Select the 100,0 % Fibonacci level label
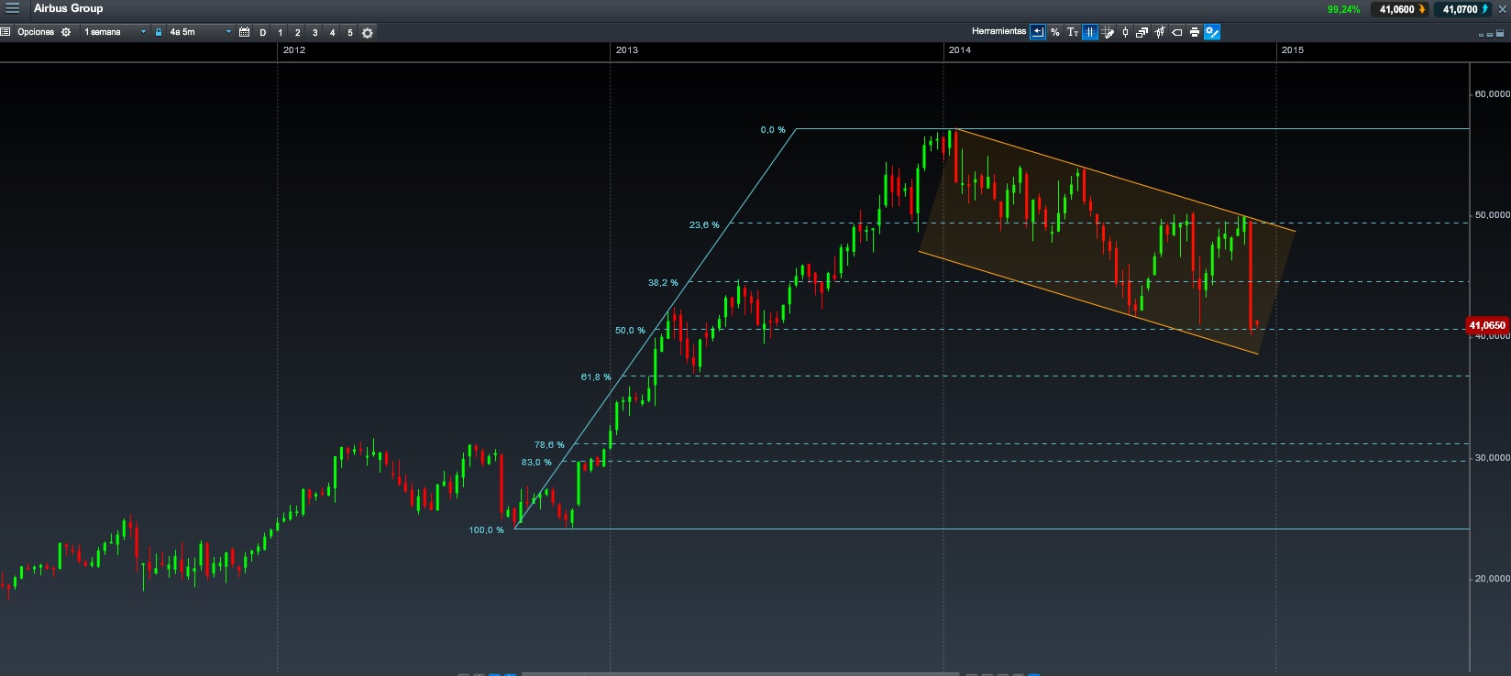This screenshot has height=676, width=1511. [x=486, y=529]
